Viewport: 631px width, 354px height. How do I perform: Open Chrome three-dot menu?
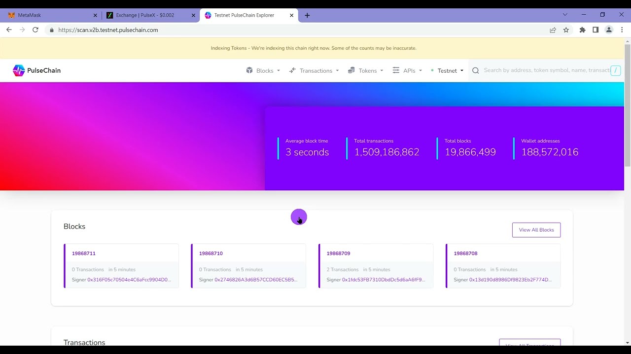coord(622,30)
